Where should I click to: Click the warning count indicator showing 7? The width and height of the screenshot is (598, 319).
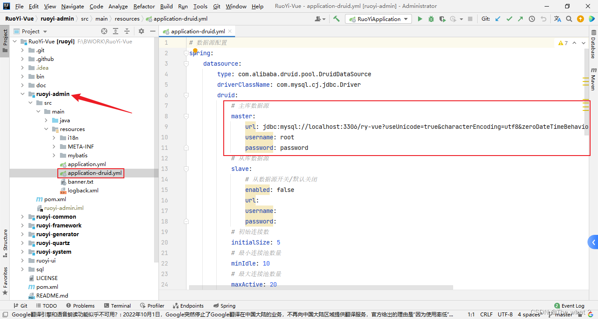coord(563,43)
